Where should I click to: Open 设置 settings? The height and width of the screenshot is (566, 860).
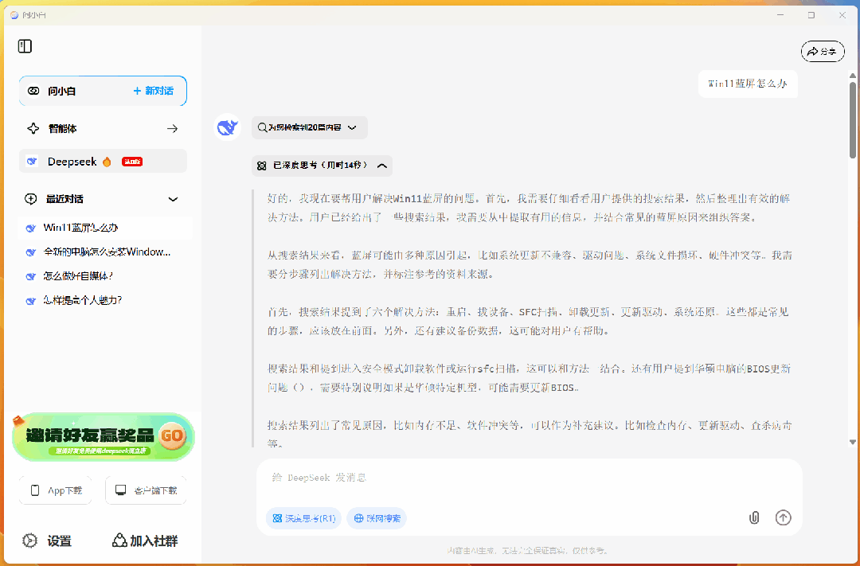tap(48, 541)
